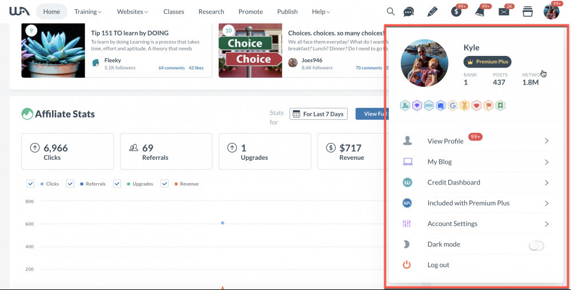
Task: Click the Choice signs thumbnail
Action: (251, 51)
